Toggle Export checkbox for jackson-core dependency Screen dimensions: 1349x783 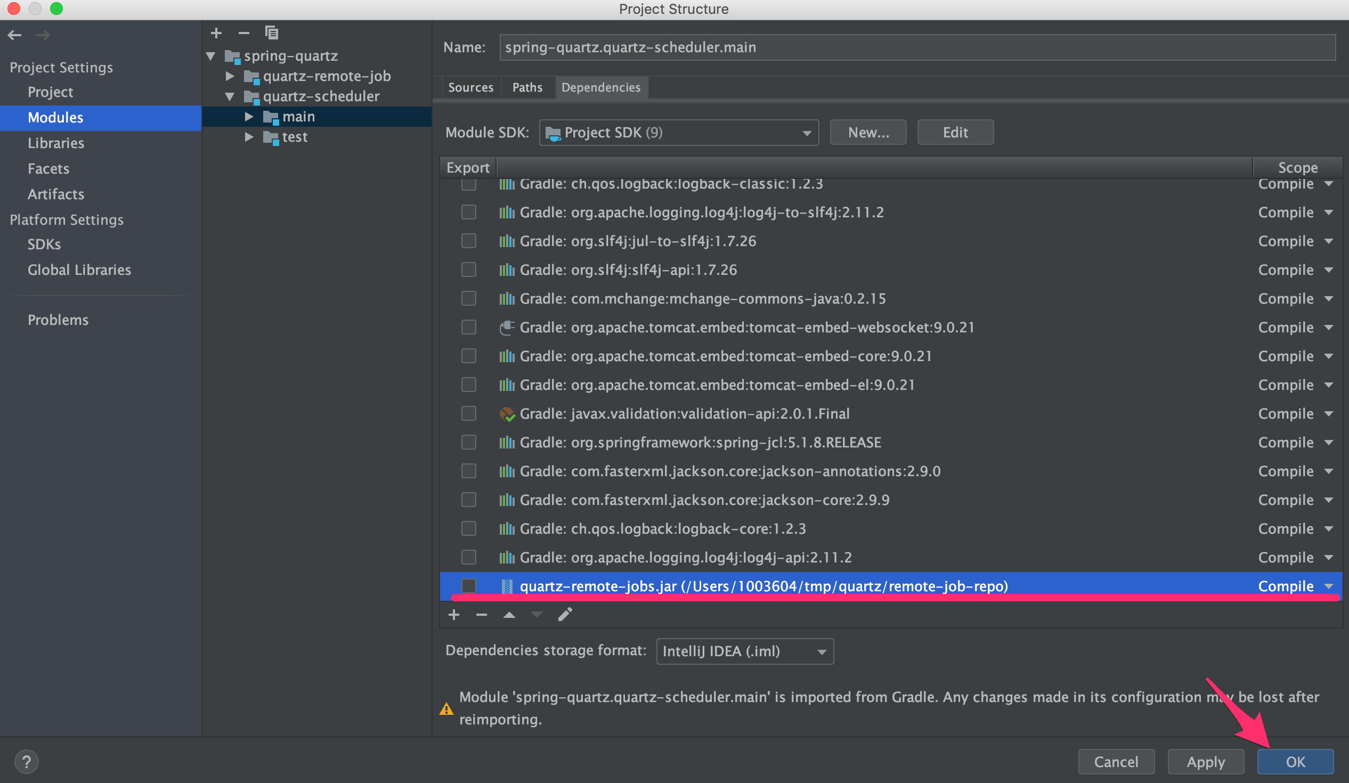[x=469, y=500]
